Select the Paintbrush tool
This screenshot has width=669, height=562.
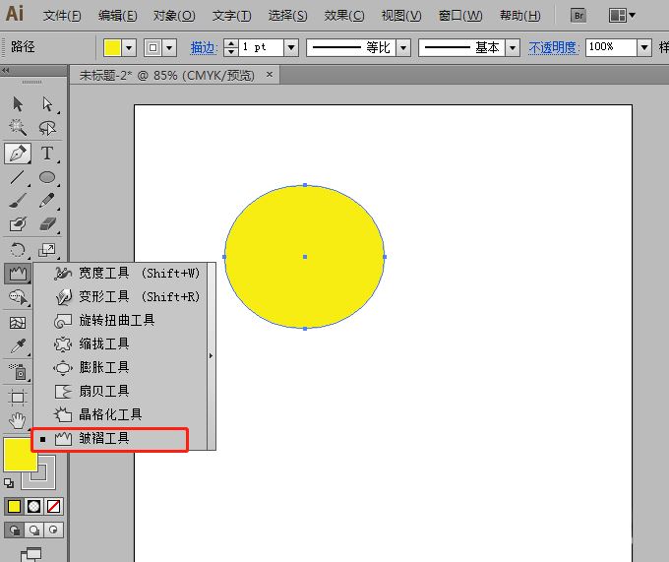(x=18, y=200)
